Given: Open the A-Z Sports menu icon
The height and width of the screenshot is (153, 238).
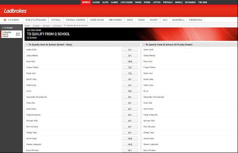Looking at the screenshot, I should [5, 20].
